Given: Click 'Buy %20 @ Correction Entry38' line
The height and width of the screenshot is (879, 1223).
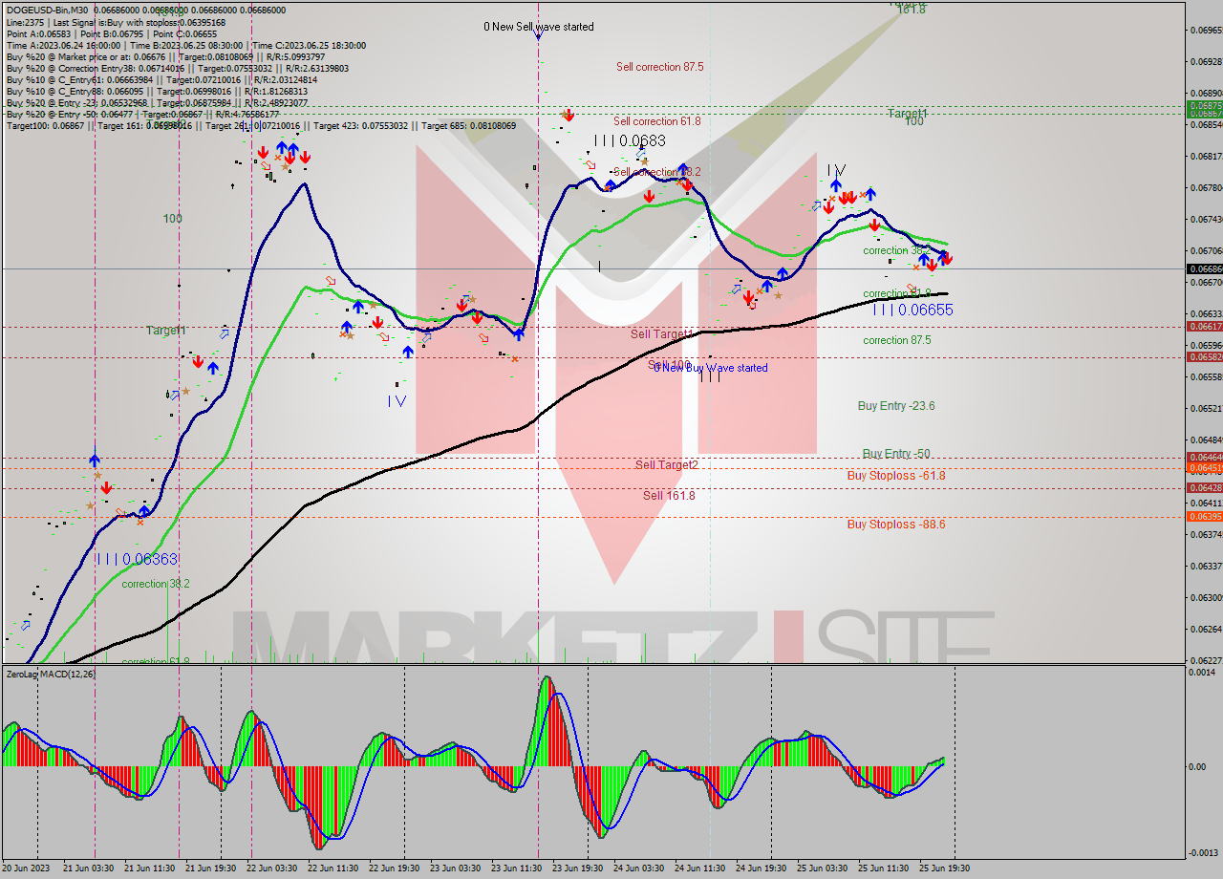Looking at the screenshot, I should [x=177, y=69].
